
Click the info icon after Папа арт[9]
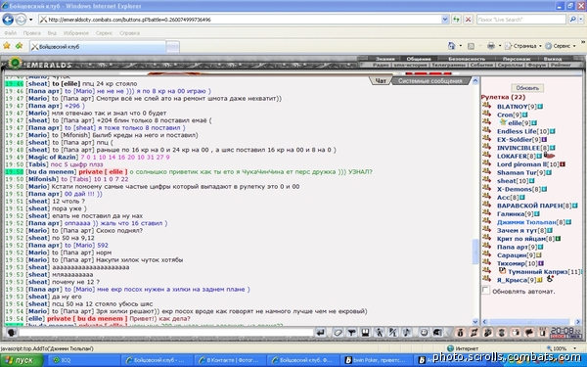(541, 248)
